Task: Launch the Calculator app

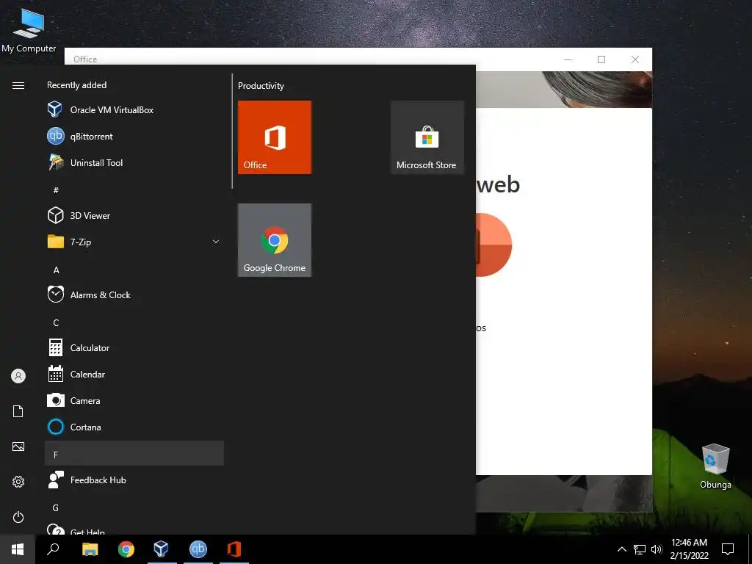Action: point(134,347)
